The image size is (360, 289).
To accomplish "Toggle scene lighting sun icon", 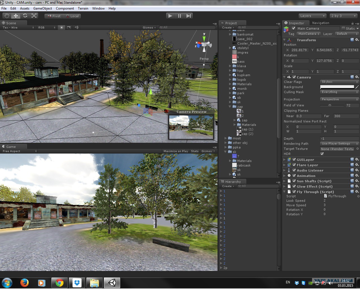I will [62, 27].
